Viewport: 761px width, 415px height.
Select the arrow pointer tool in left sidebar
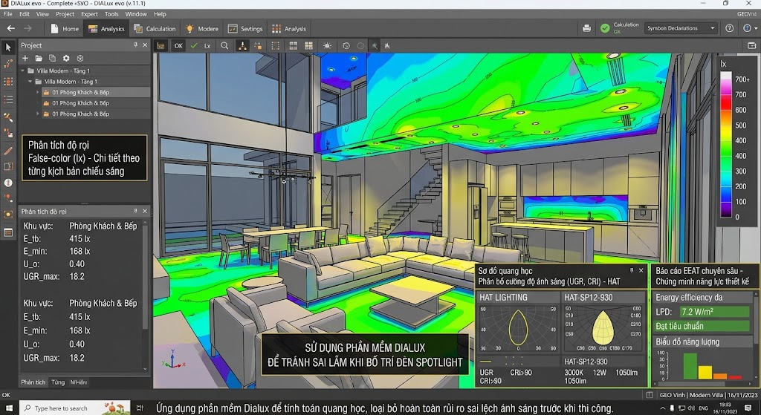(8, 48)
